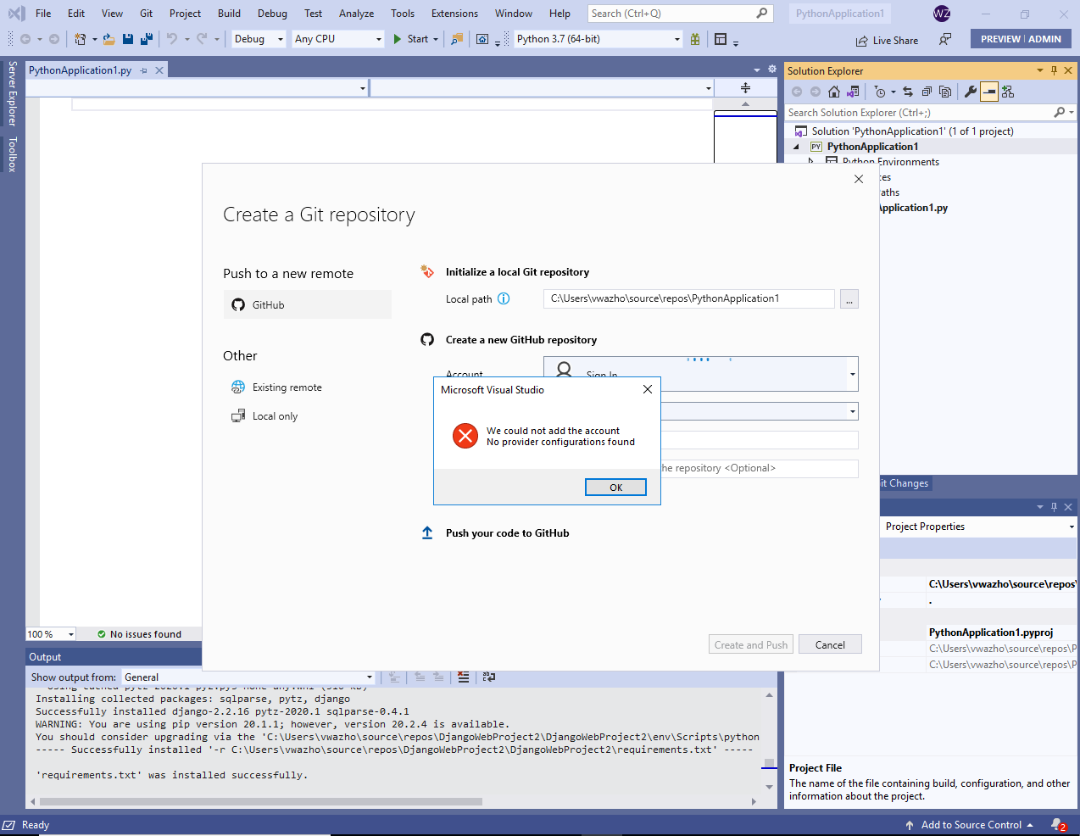Open the File menu
The height and width of the screenshot is (836, 1080).
(x=43, y=14)
